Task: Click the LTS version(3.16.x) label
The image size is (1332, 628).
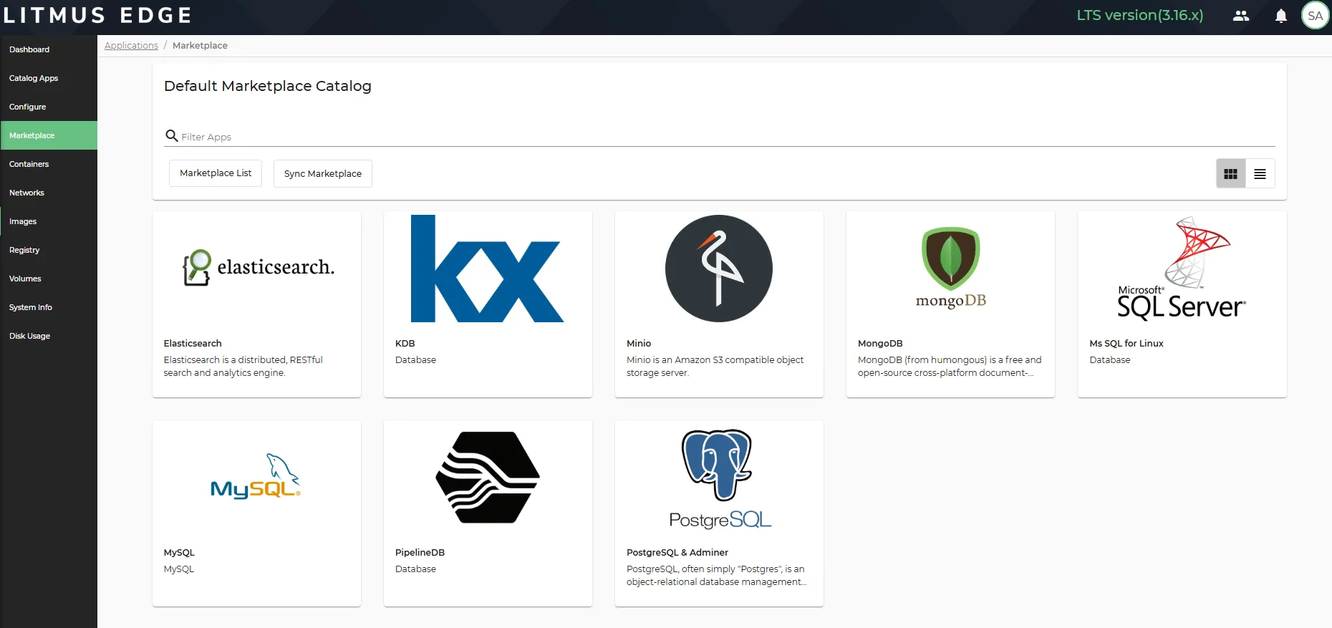Action: (x=1140, y=15)
